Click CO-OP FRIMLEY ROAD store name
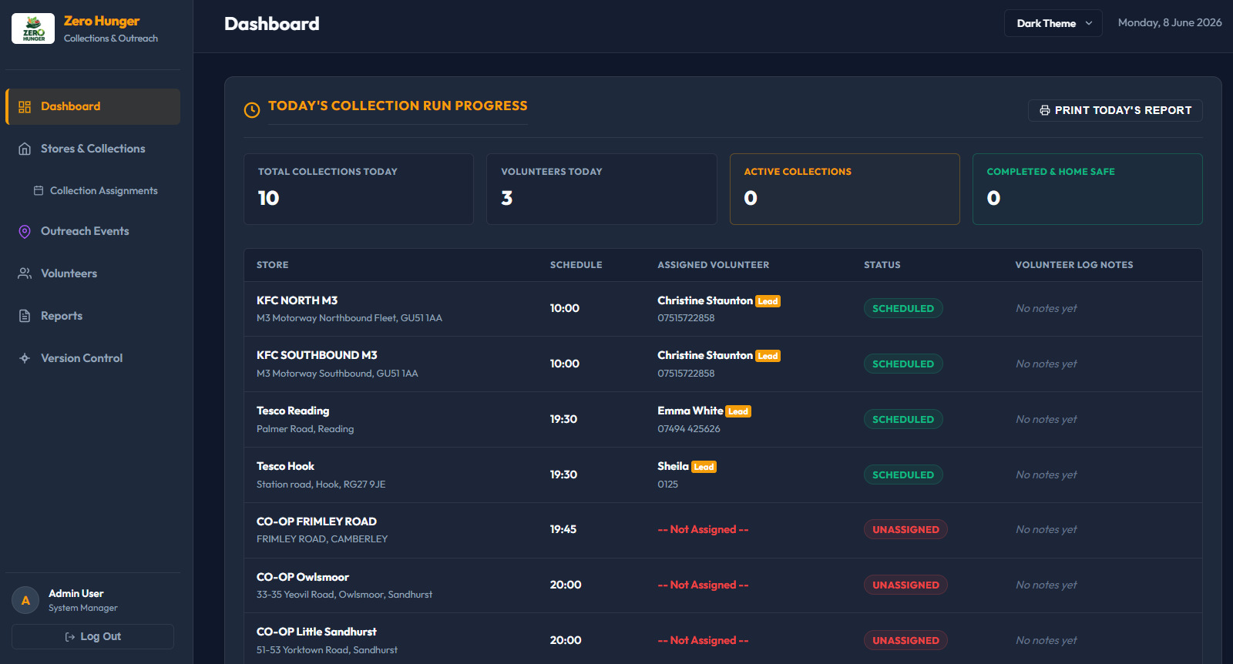The image size is (1233, 664). coord(317,521)
